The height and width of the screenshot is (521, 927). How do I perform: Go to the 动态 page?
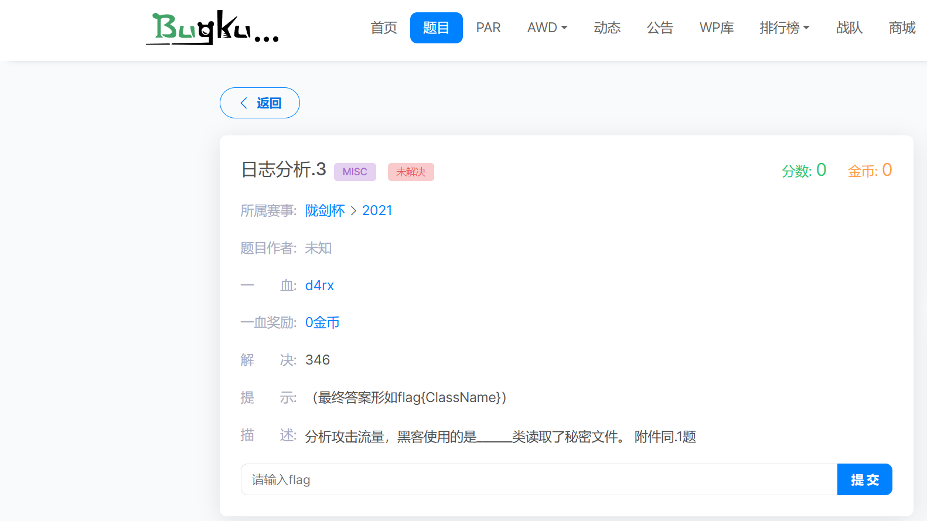click(607, 28)
